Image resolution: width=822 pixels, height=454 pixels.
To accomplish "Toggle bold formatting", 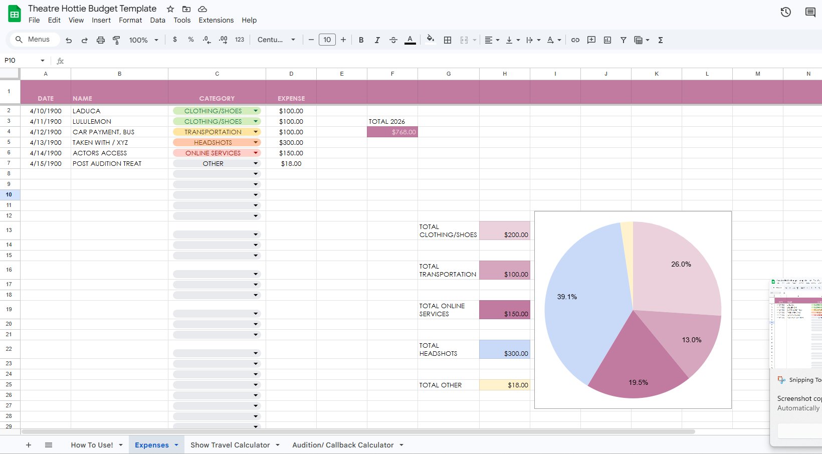I will (x=361, y=40).
